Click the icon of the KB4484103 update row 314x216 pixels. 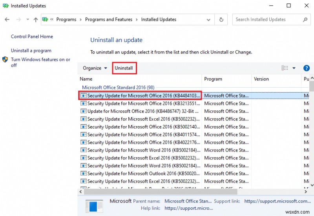[x=84, y=96]
